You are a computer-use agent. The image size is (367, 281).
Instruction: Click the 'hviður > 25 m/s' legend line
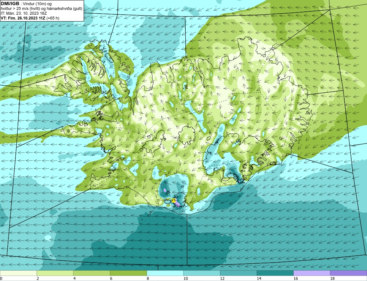click(x=41, y=9)
